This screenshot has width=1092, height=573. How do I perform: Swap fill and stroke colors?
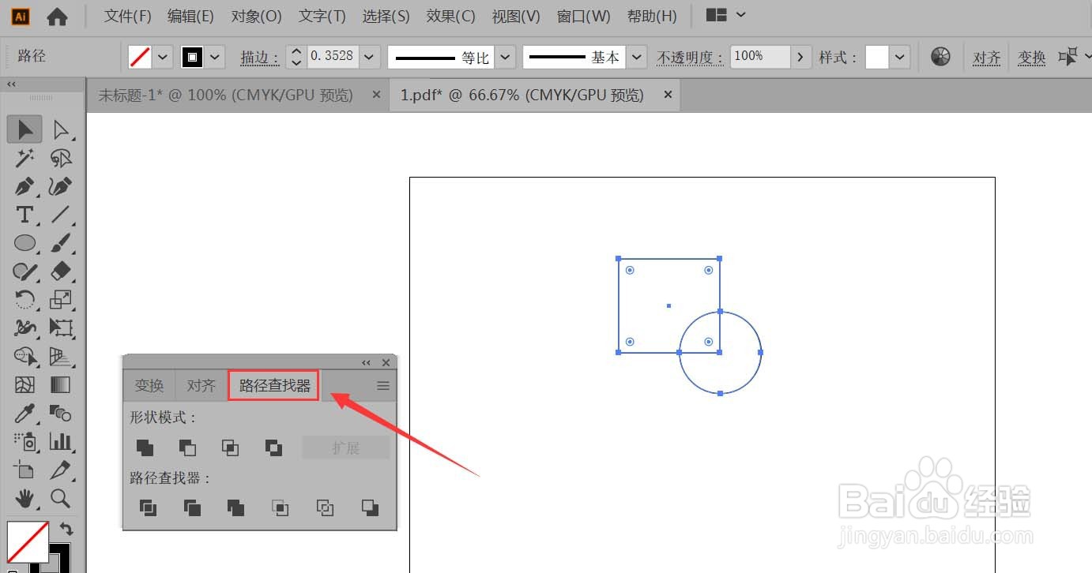coord(66,530)
